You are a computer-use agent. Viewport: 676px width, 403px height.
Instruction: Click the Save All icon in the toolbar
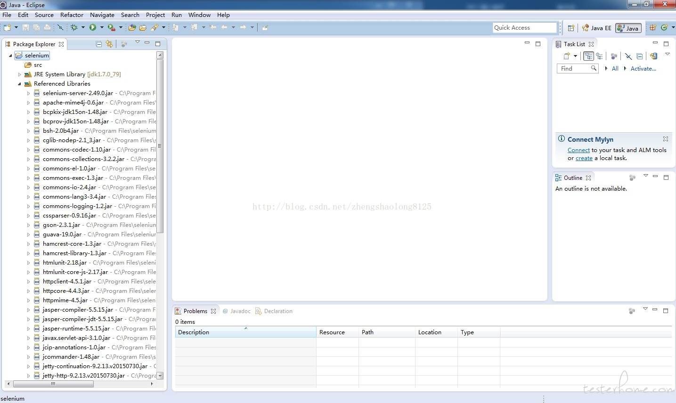pyautogui.click(x=36, y=28)
